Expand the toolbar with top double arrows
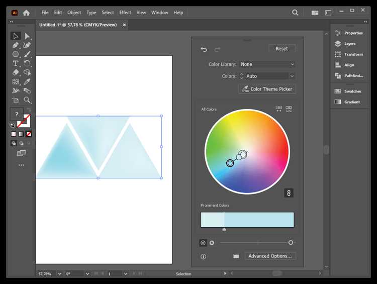Viewport: 377px width, 284px height. [x=11, y=22]
